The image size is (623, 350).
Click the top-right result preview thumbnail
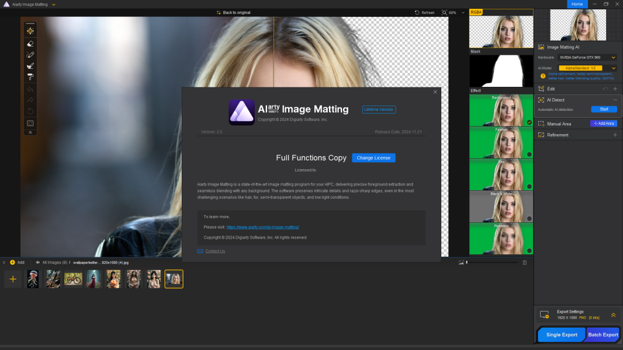pyautogui.click(x=577, y=24)
